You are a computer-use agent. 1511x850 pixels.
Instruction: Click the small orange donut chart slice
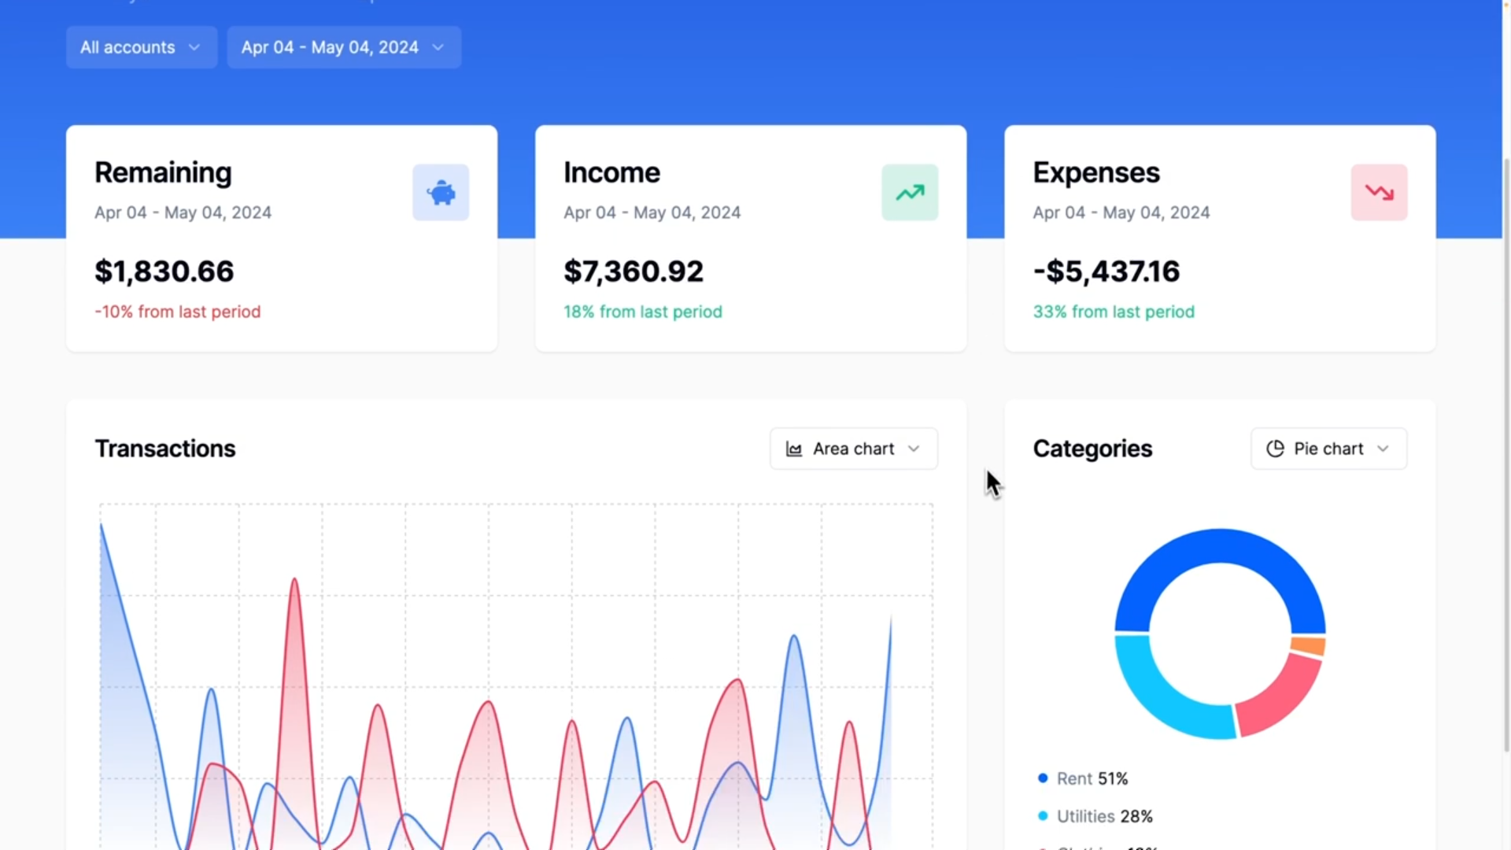pyautogui.click(x=1309, y=646)
